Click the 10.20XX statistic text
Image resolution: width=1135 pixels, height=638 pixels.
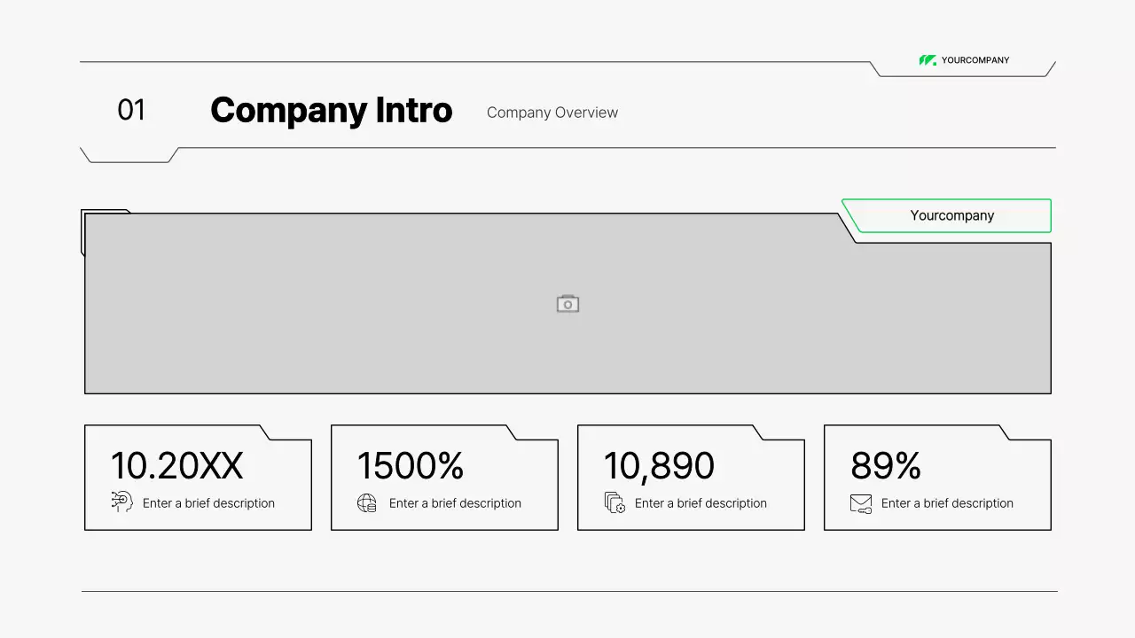click(176, 466)
